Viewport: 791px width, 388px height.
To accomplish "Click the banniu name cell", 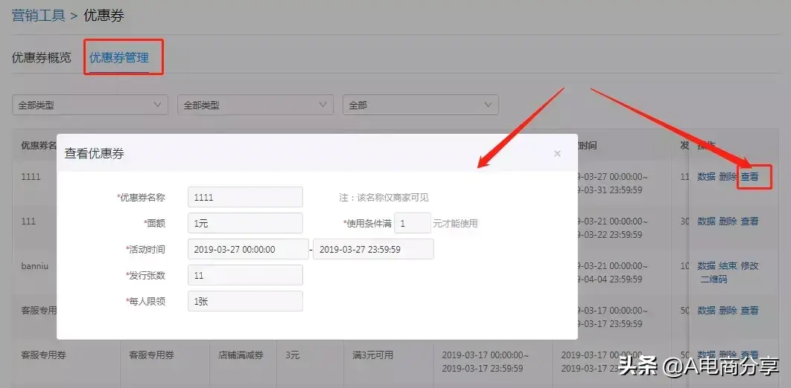I will click(x=35, y=265).
